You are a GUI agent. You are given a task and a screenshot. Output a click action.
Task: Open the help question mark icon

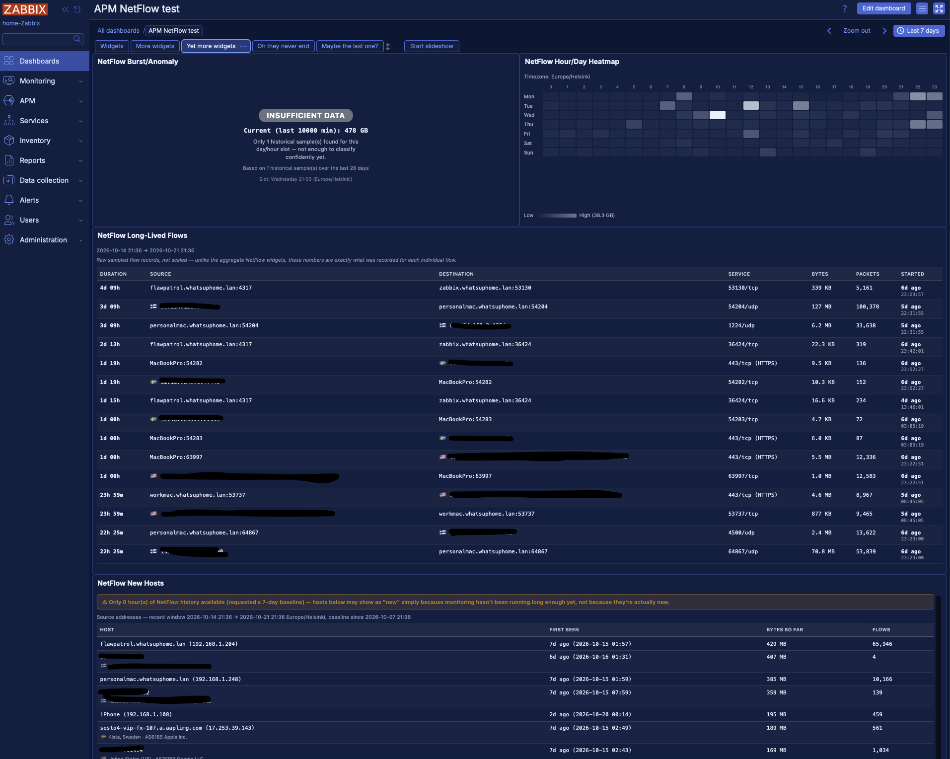[845, 8]
